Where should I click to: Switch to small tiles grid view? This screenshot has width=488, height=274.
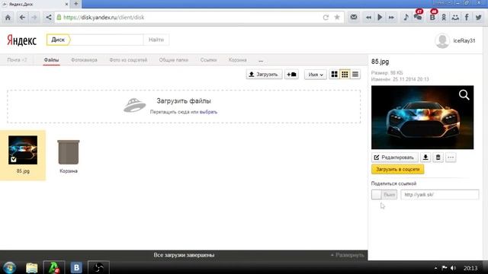(345, 75)
